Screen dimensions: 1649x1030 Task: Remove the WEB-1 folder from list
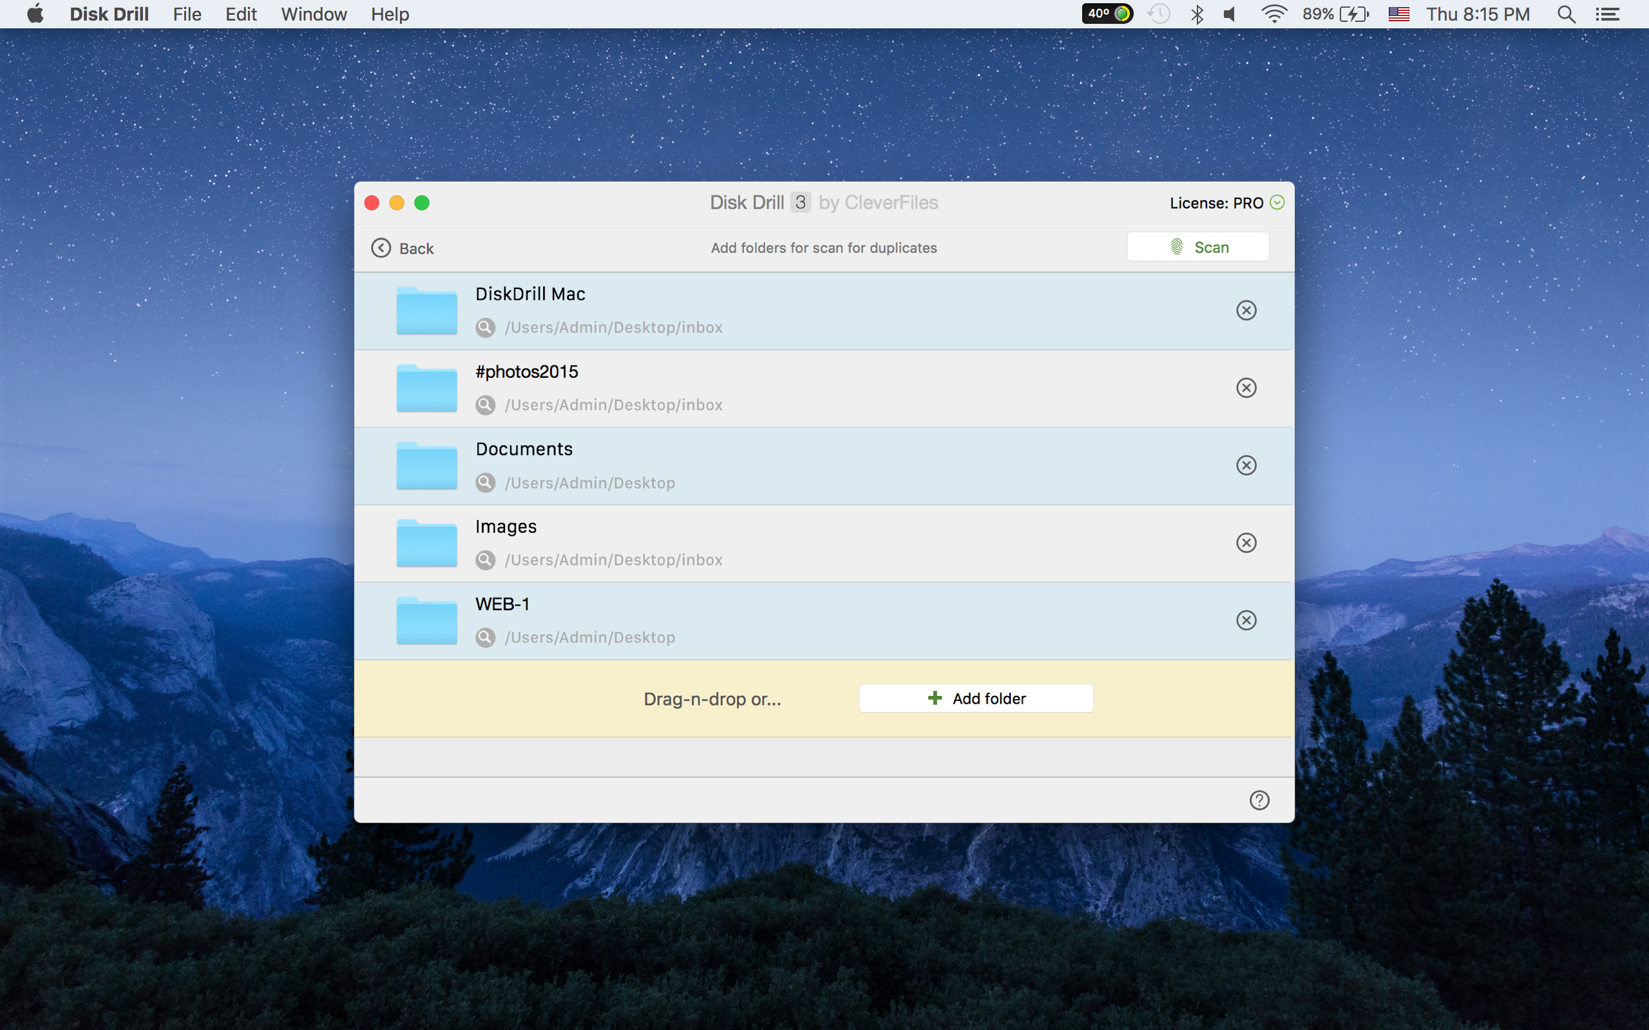pos(1246,620)
